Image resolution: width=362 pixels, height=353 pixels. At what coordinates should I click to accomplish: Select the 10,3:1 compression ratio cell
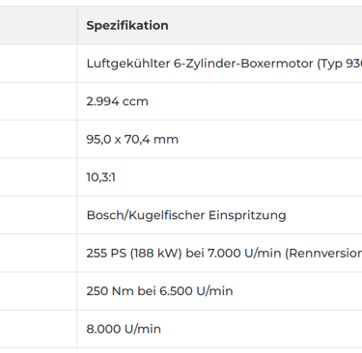(219, 177)
